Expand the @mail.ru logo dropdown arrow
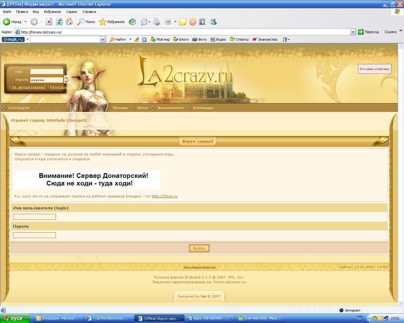 coord(27,40)
